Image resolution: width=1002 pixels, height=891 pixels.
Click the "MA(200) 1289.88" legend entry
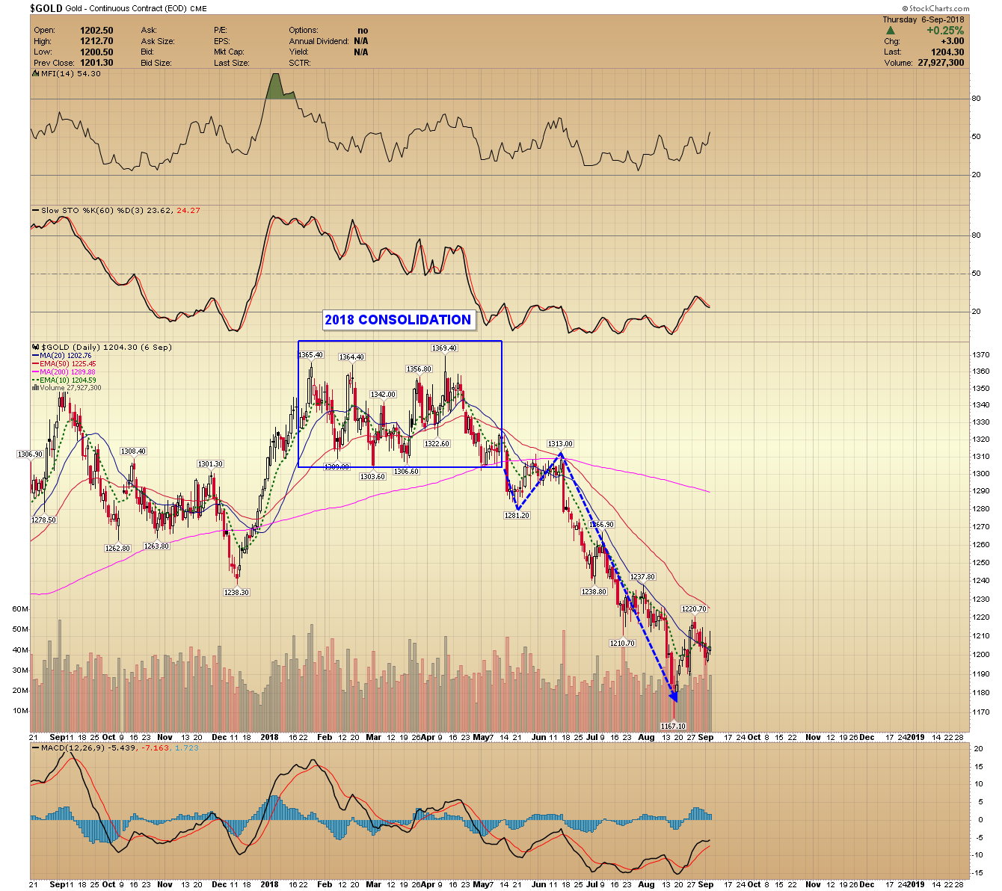point(67,371)
